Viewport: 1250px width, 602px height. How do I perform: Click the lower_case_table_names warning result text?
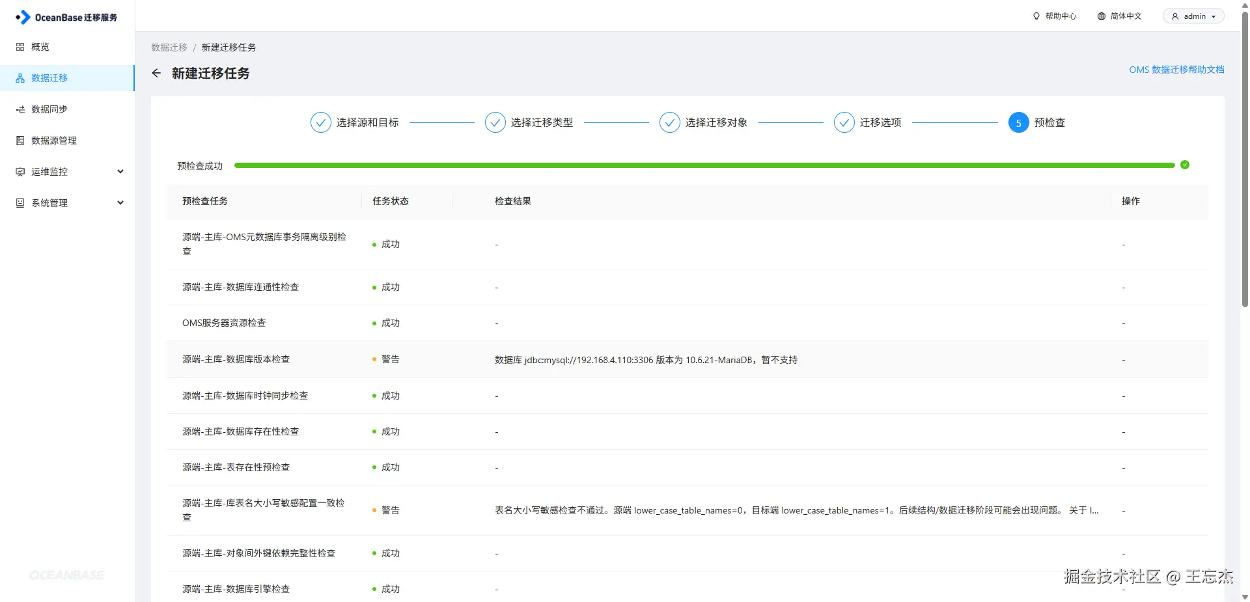pyautogui.click(x=797, y=510)
